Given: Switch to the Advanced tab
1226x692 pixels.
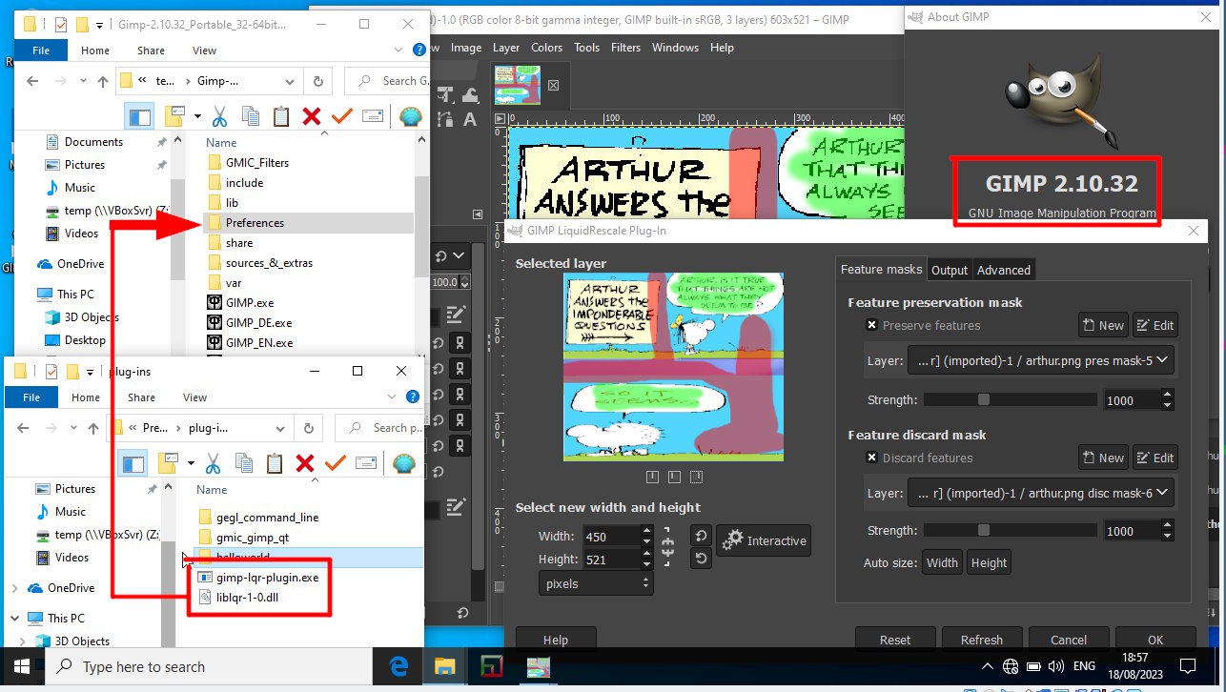Looking at the screenshot, I should pyautogui.click(x=1003, y=270).
